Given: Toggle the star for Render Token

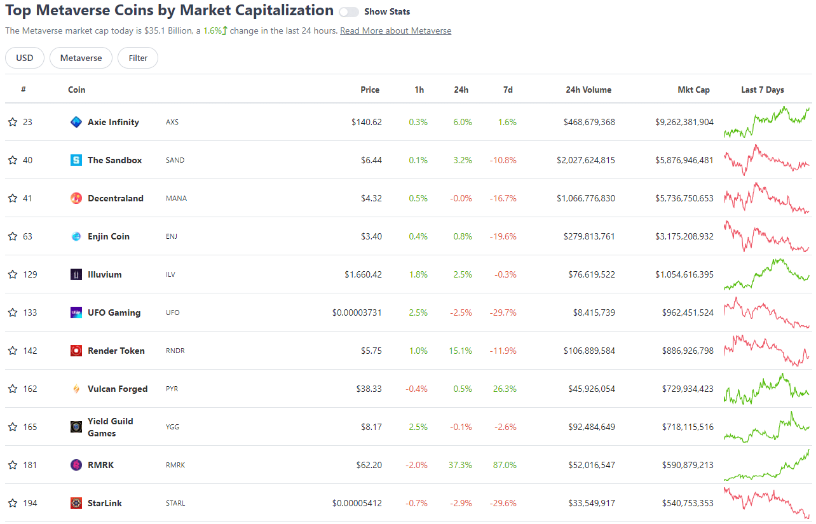Looking at the screenshot, I should [x=13, y=351].
